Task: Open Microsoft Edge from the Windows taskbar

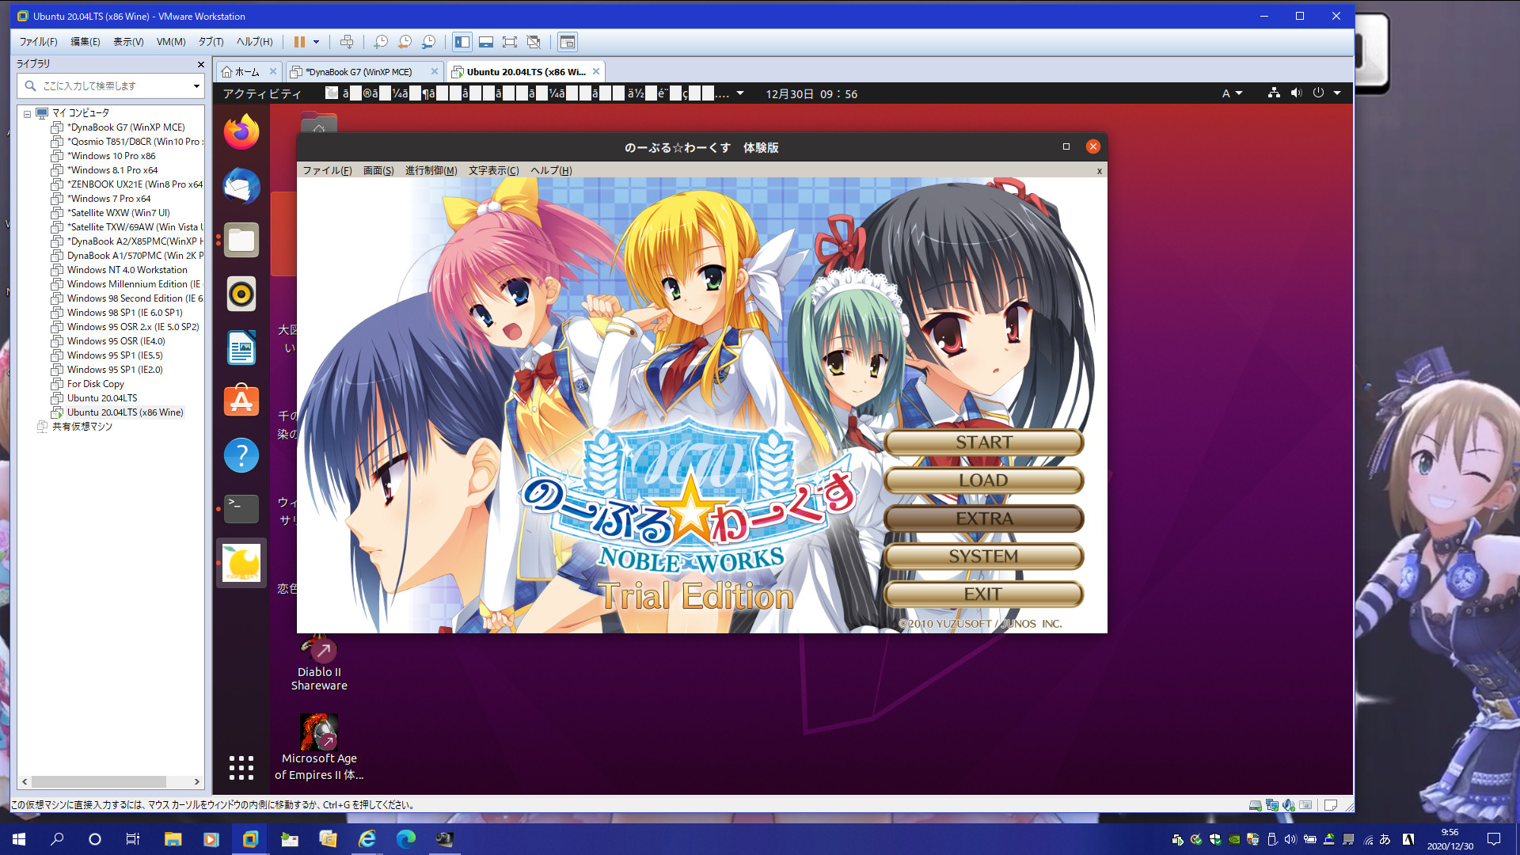Action: pos(406,839)
